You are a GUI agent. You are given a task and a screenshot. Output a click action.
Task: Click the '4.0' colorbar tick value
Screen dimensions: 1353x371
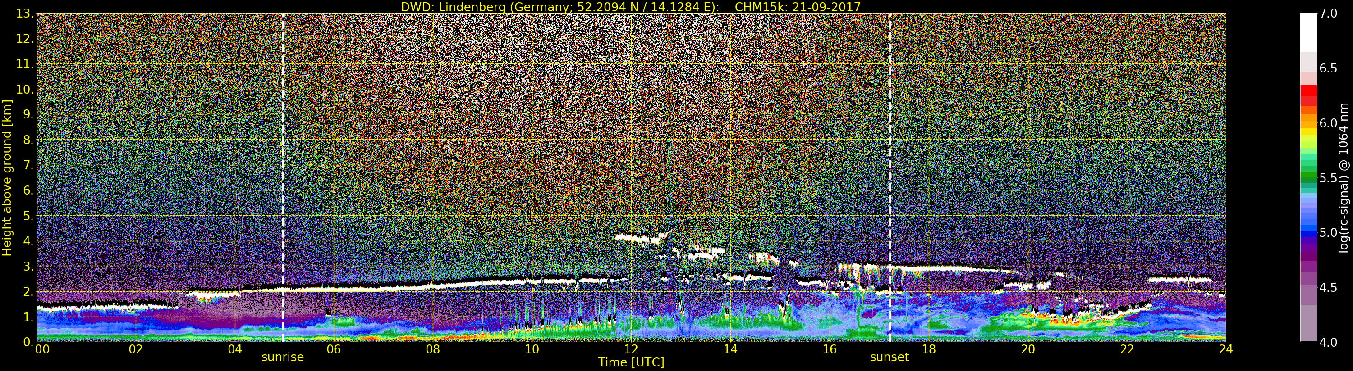coord(1328,342)
